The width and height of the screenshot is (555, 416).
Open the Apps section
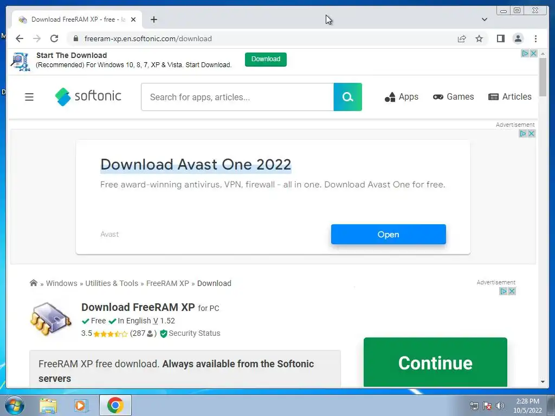tap(402, 96)
